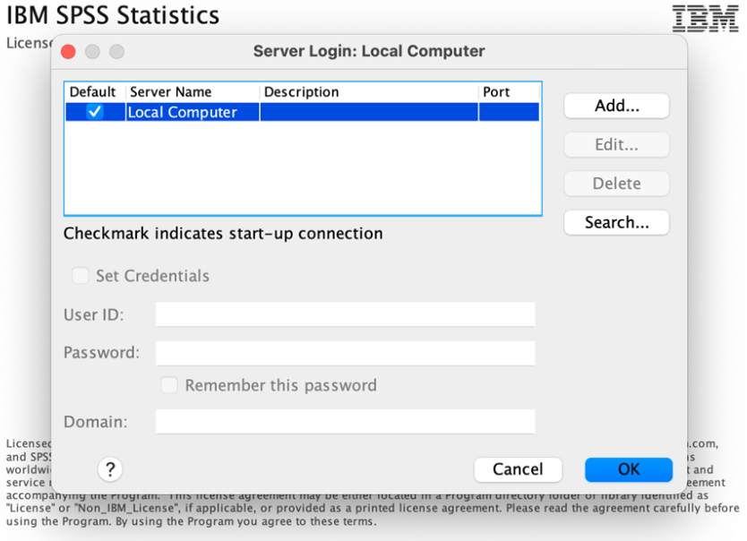Image resolution: width=747 pixels, height=541 pixels.
Task: Open the help question mark icon
Action: 109,468
